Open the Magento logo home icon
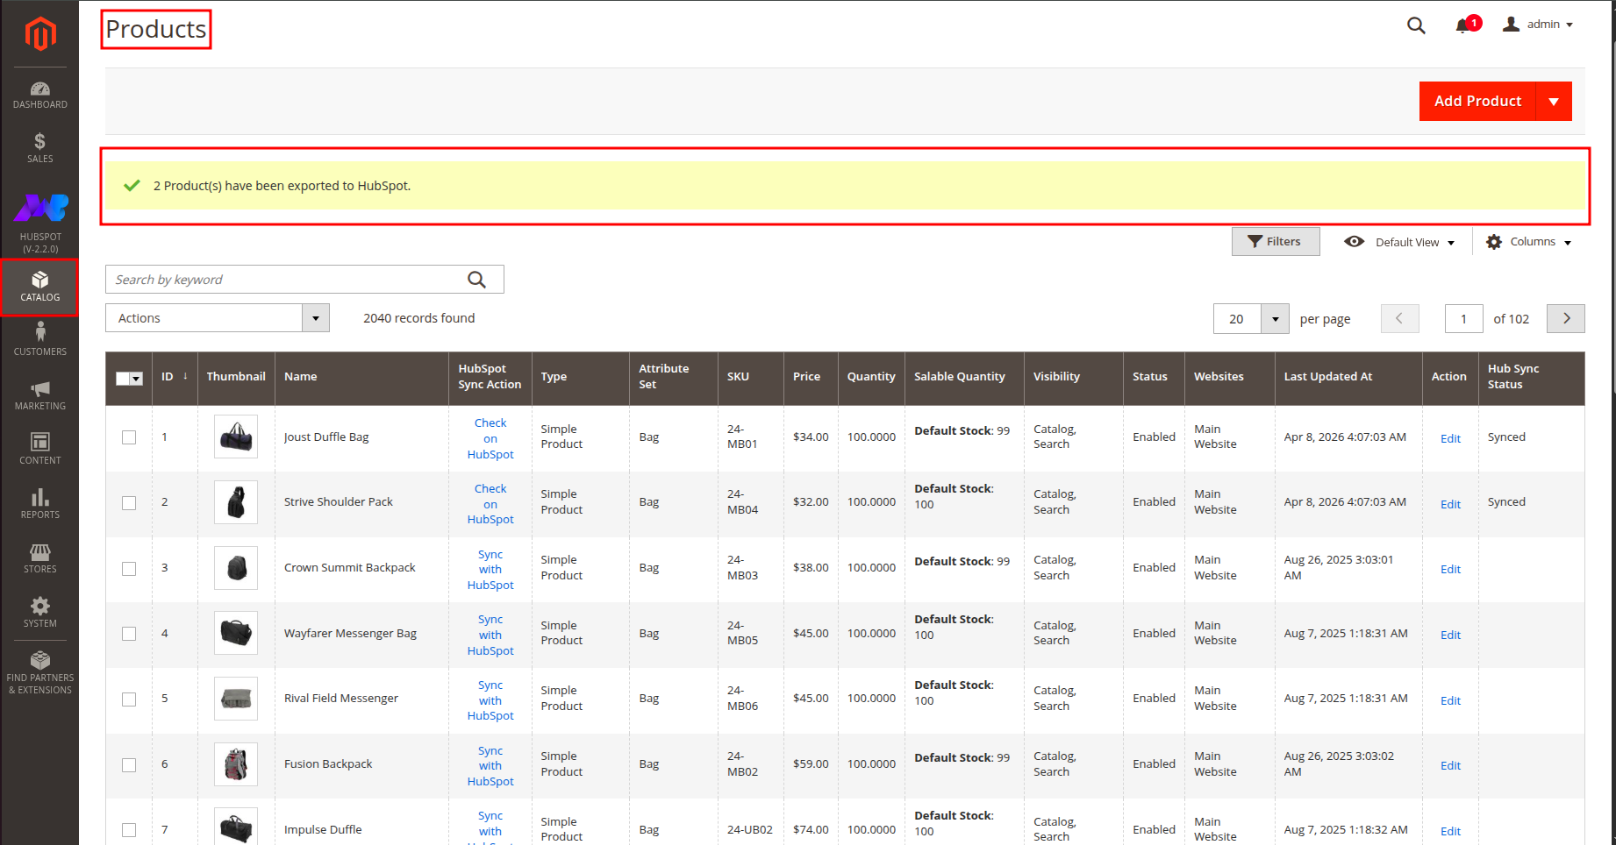 point(40,34)
